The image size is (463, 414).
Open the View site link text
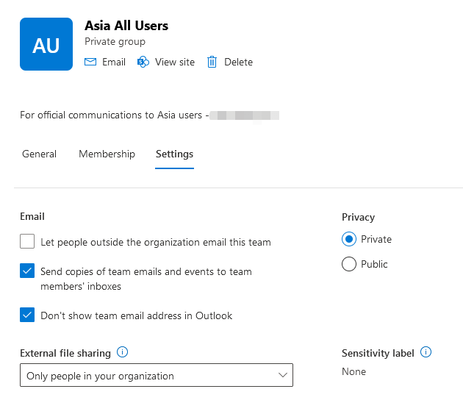[x=175, y=63]
